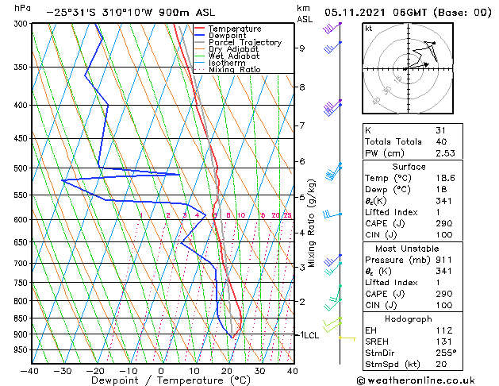Click the hodograph plot with 'kt' label

pos(408,68)
